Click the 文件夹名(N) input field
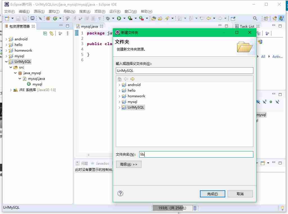The image size is (288, 214). point(196,154)
